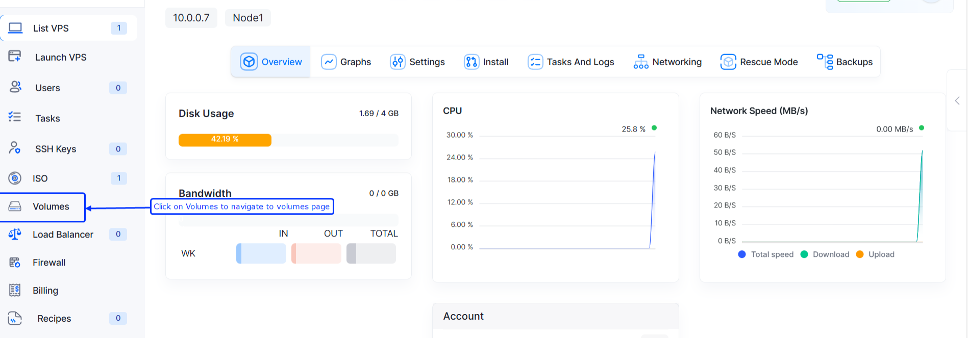Click the ISO disc icon
The height and width of the screenshot is (338, 968).
15,178
